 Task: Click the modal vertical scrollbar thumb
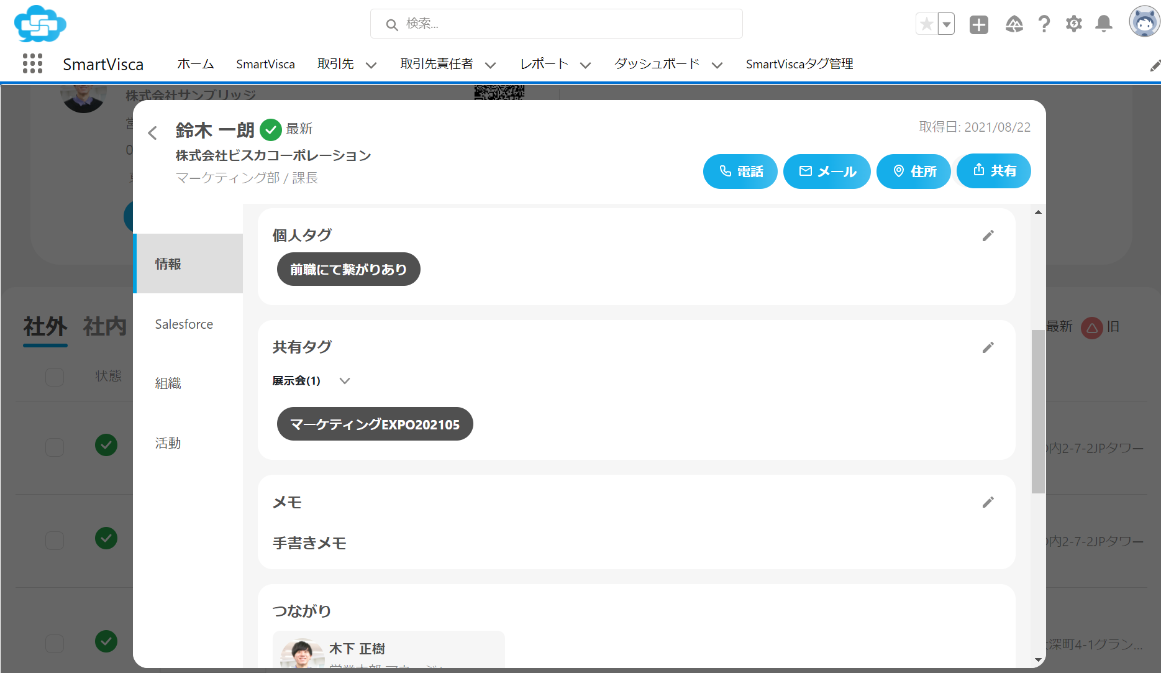pos(1038,411)
